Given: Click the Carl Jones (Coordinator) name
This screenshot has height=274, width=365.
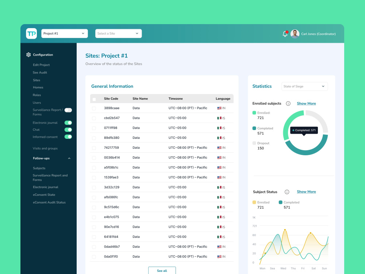Looking at the screenshot, I should 318,34.
